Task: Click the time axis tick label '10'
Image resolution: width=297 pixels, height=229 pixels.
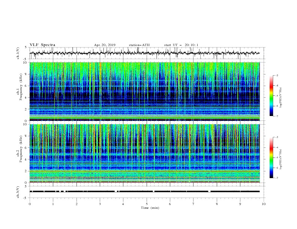Action: (x=264, y=204)
